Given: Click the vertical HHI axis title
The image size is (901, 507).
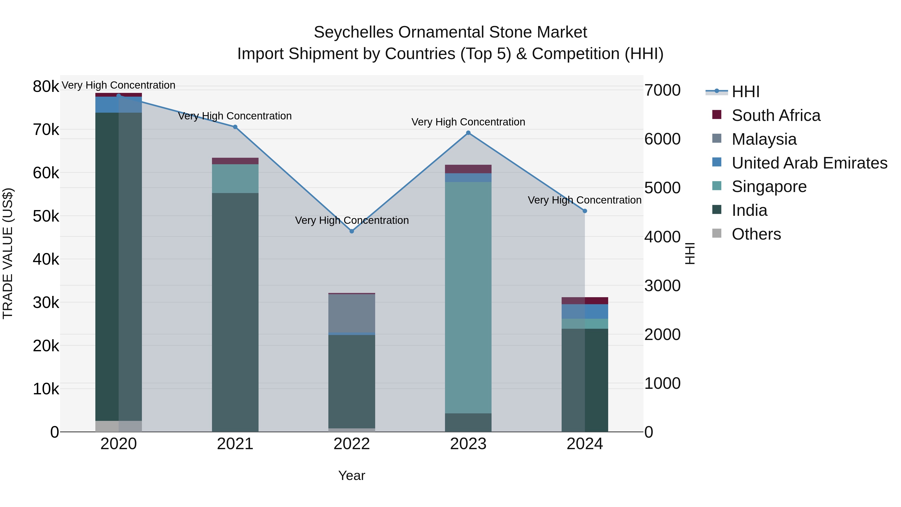Looking at the screenshot, I should (690, 253).
